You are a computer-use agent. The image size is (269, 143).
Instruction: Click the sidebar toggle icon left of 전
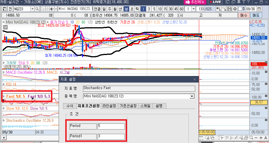(5, 9)
